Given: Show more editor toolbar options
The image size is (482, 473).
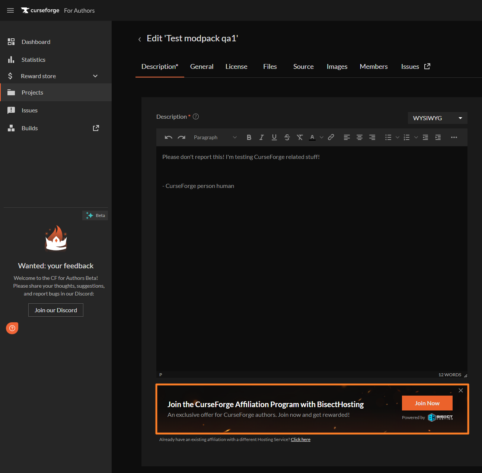Looking at the screenshot, I should pyautogui.click(x=454, y=137).
